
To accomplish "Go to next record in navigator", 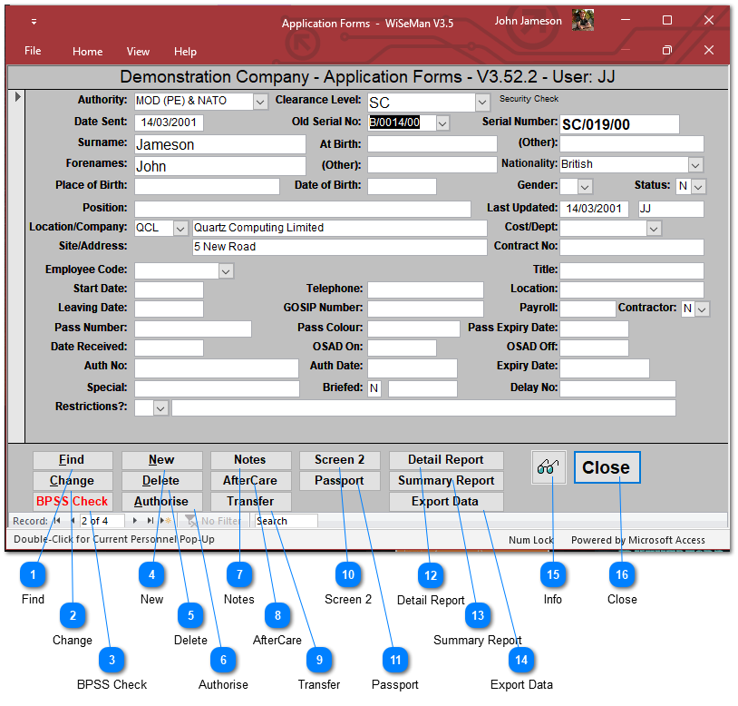I will pos(135,521).
